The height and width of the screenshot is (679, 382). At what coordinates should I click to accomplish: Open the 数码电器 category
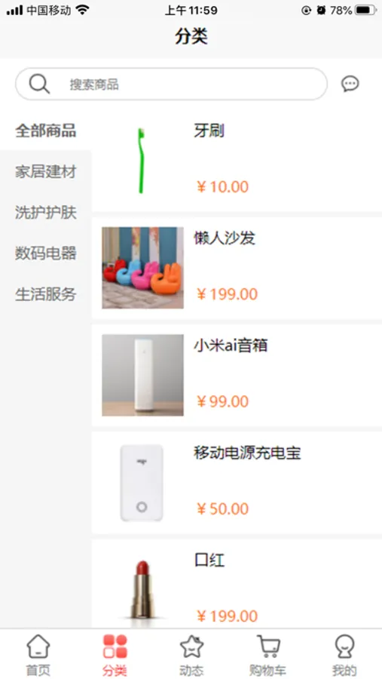click(46, 253)
